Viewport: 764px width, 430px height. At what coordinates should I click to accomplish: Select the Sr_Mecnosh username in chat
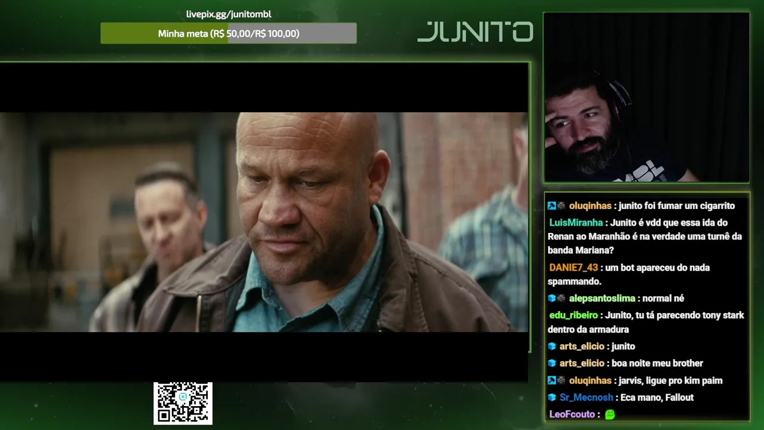pos(586,397)
